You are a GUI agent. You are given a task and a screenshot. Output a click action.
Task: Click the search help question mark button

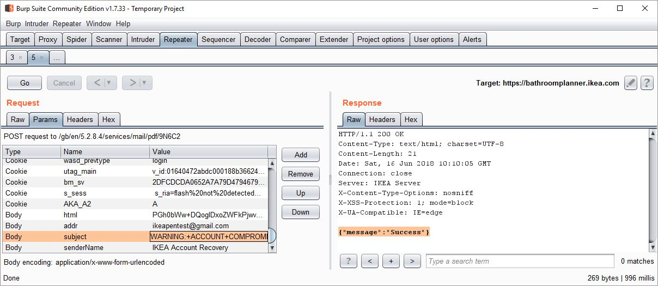click(349, 261)
